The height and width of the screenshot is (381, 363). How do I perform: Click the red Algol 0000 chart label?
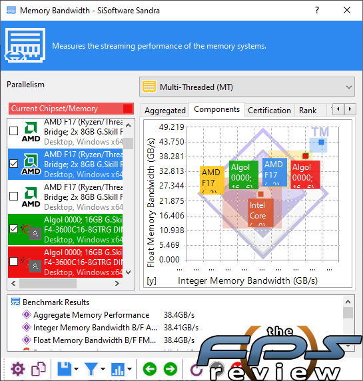point(306,175)
